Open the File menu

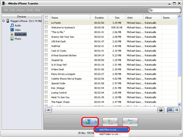click(6, 10)
